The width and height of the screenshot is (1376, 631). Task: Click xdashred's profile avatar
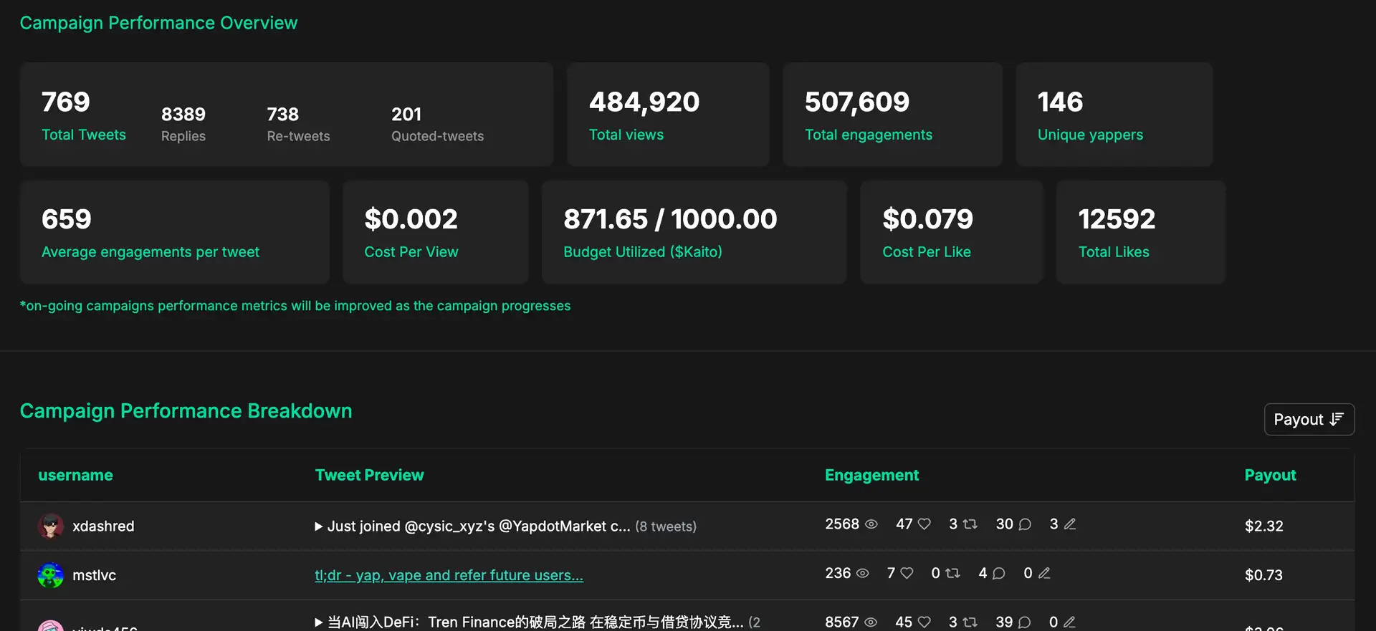[x=50, y=526]
